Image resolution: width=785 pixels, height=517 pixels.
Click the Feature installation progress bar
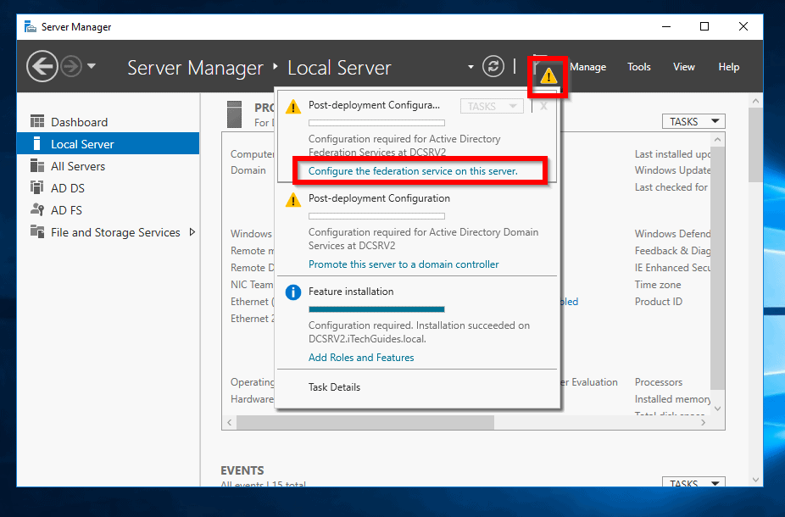(x=377, y=309)
